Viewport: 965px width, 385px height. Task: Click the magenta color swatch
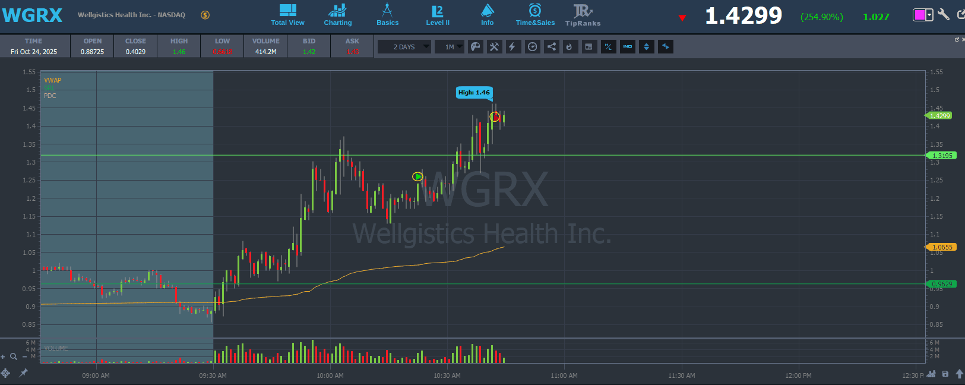tap(919, 15)
